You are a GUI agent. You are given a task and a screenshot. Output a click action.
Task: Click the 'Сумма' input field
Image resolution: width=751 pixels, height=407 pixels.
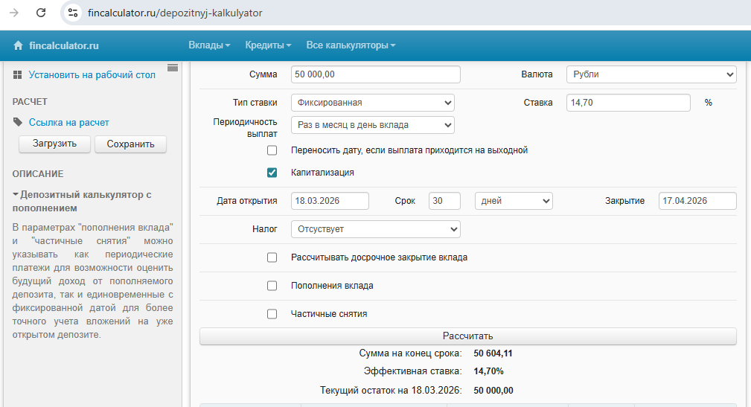(x=375, y=74)
